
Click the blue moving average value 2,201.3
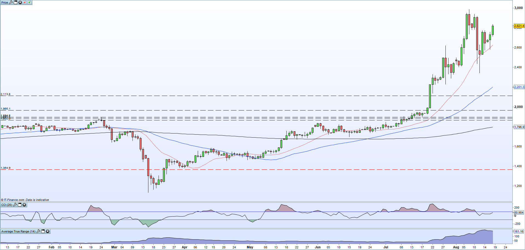coord(519,87)
